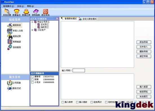The width and height of the screenshot is (155, 111).
Task: Click the 文件导入 button
Action: coord(144,47)
